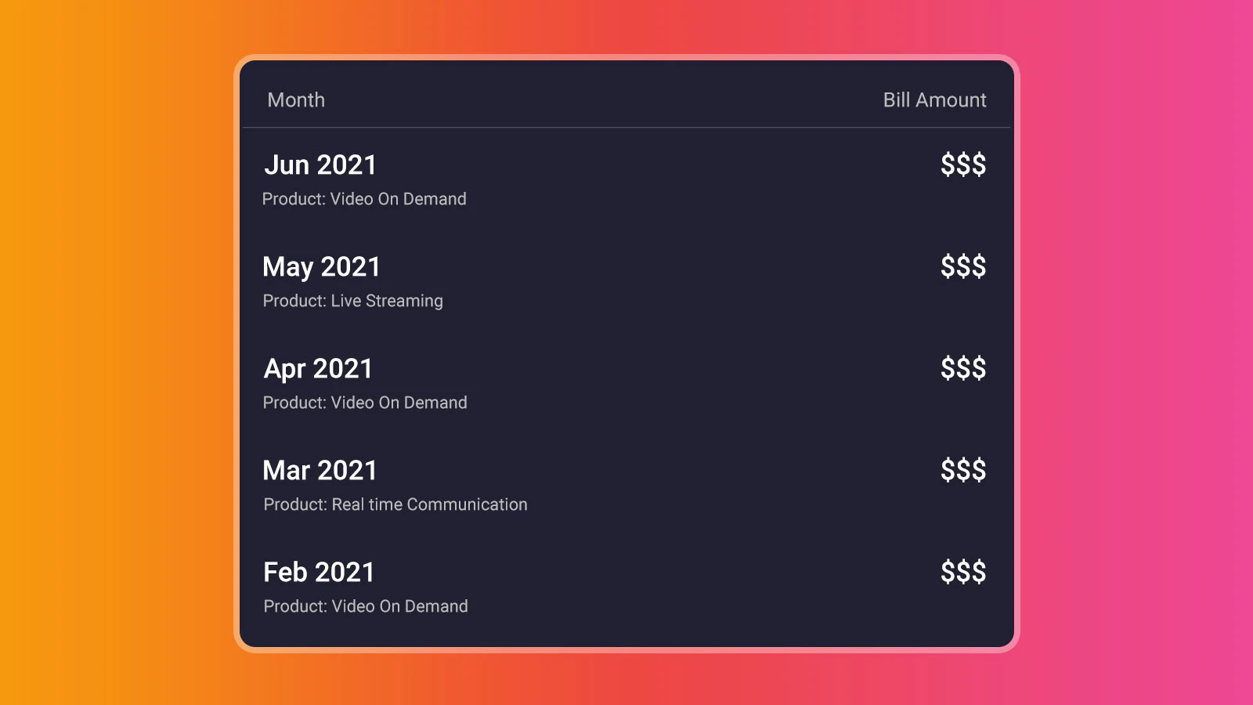
Task: Click the Bill Amount column header
Action: coord(935,99)
